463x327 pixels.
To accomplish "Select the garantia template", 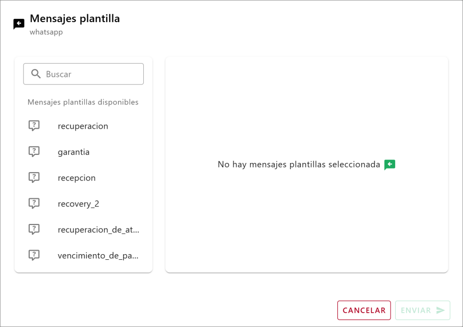I will coord(73,152).
